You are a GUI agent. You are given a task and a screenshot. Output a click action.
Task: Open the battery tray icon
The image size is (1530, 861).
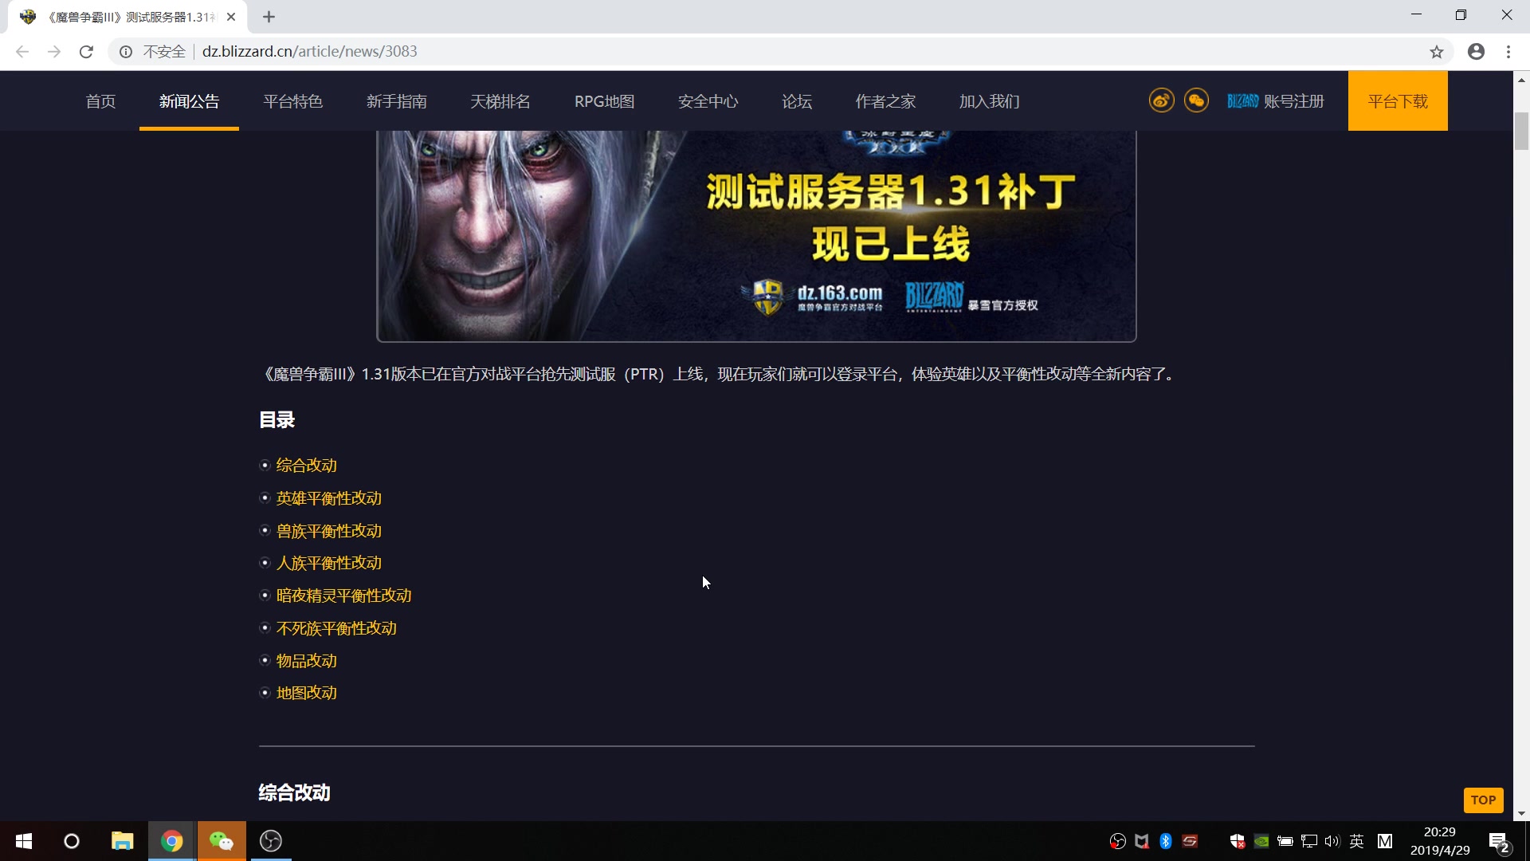click(x=1285, y=841)
